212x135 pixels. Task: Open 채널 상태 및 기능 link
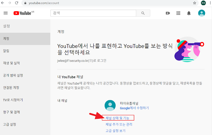click(117, 118)
